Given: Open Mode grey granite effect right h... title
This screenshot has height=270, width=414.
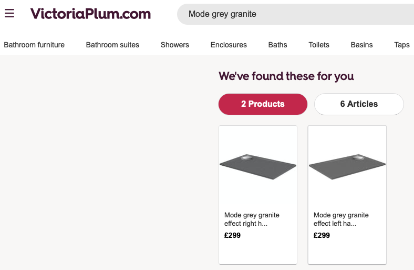Looking at the screenshot, I should click(x=252, y=219).
